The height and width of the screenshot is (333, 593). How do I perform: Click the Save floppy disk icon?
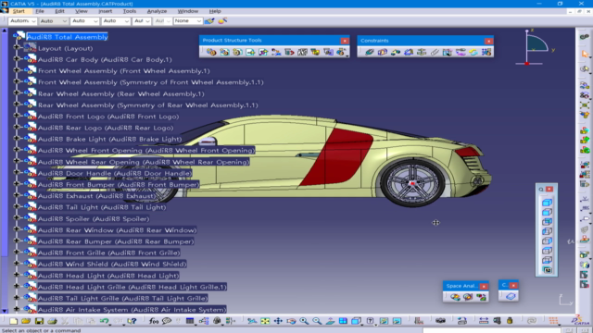pos(39,321)
